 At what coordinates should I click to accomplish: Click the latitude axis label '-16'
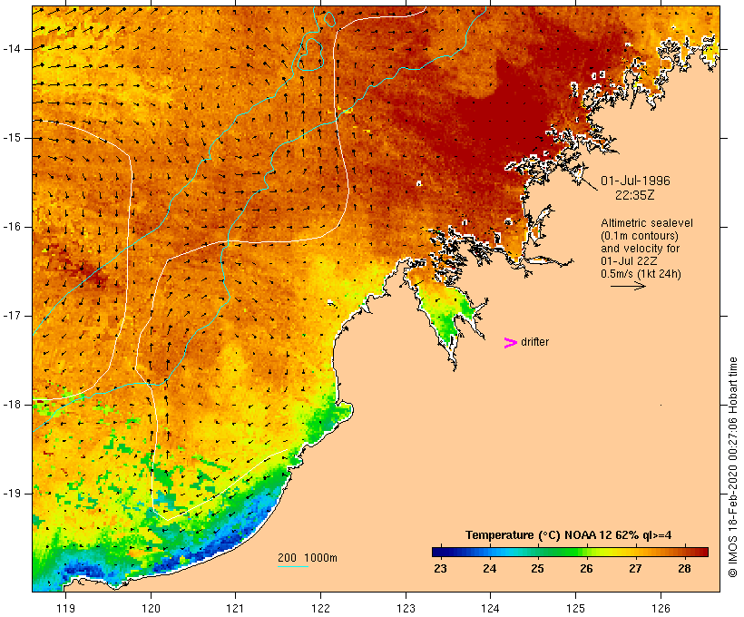tap(12, 227)
